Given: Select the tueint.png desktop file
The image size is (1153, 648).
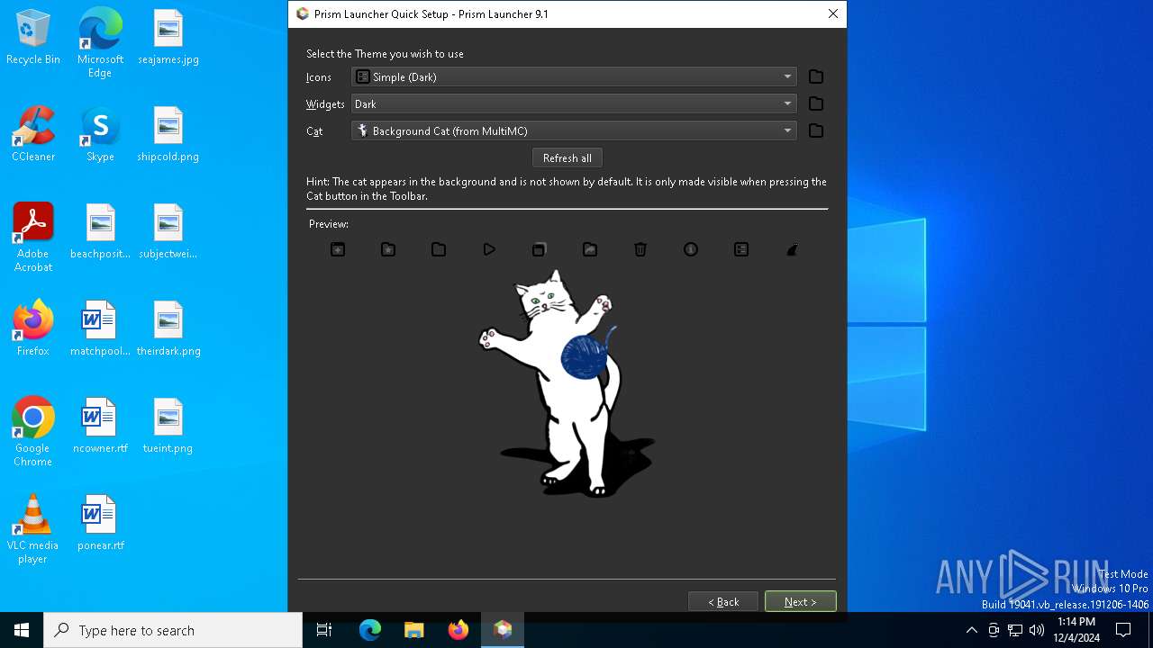Looking at the screenshot, I should coord(168,427).
